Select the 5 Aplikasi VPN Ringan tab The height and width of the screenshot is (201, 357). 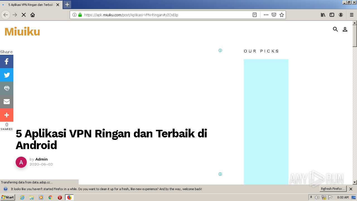tap(31, 5)
